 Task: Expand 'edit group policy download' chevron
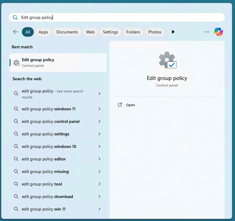[99, 197]
